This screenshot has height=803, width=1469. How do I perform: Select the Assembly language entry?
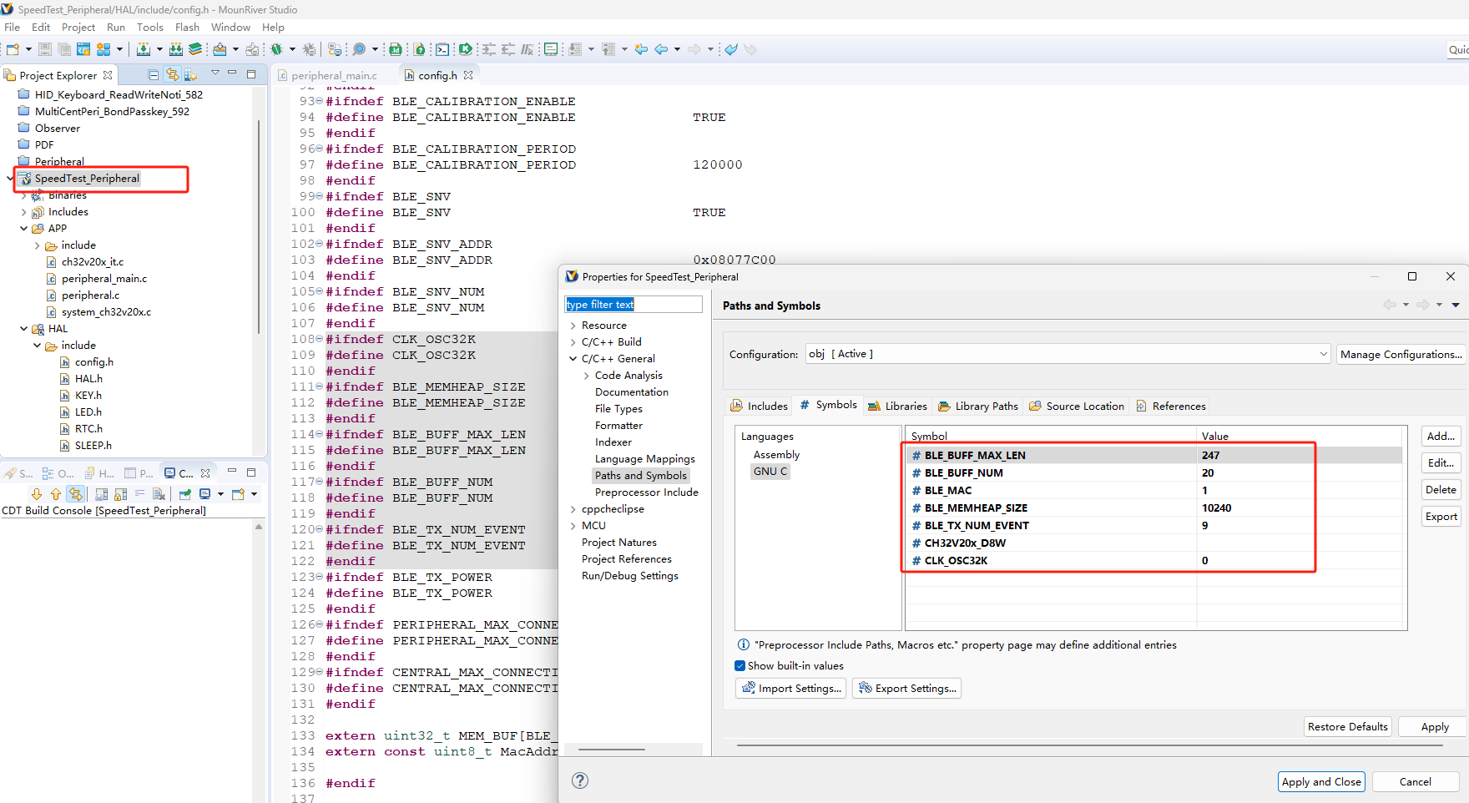[776, 454]
